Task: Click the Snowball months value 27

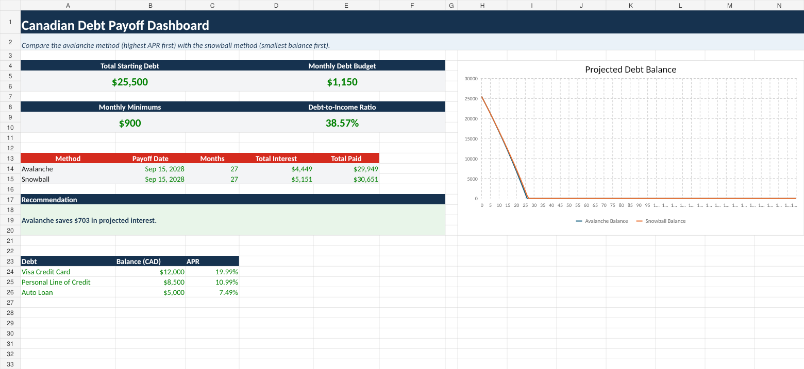Action: (212, 179)
